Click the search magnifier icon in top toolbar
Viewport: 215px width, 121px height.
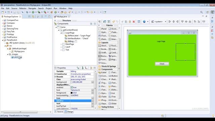coord(202,12)
